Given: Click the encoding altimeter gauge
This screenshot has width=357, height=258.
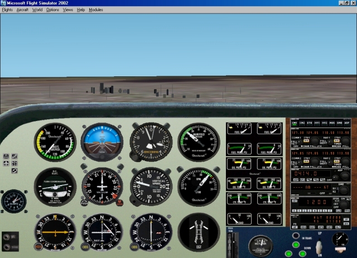Looking at the screenshot, I should [x=151, y=142].
